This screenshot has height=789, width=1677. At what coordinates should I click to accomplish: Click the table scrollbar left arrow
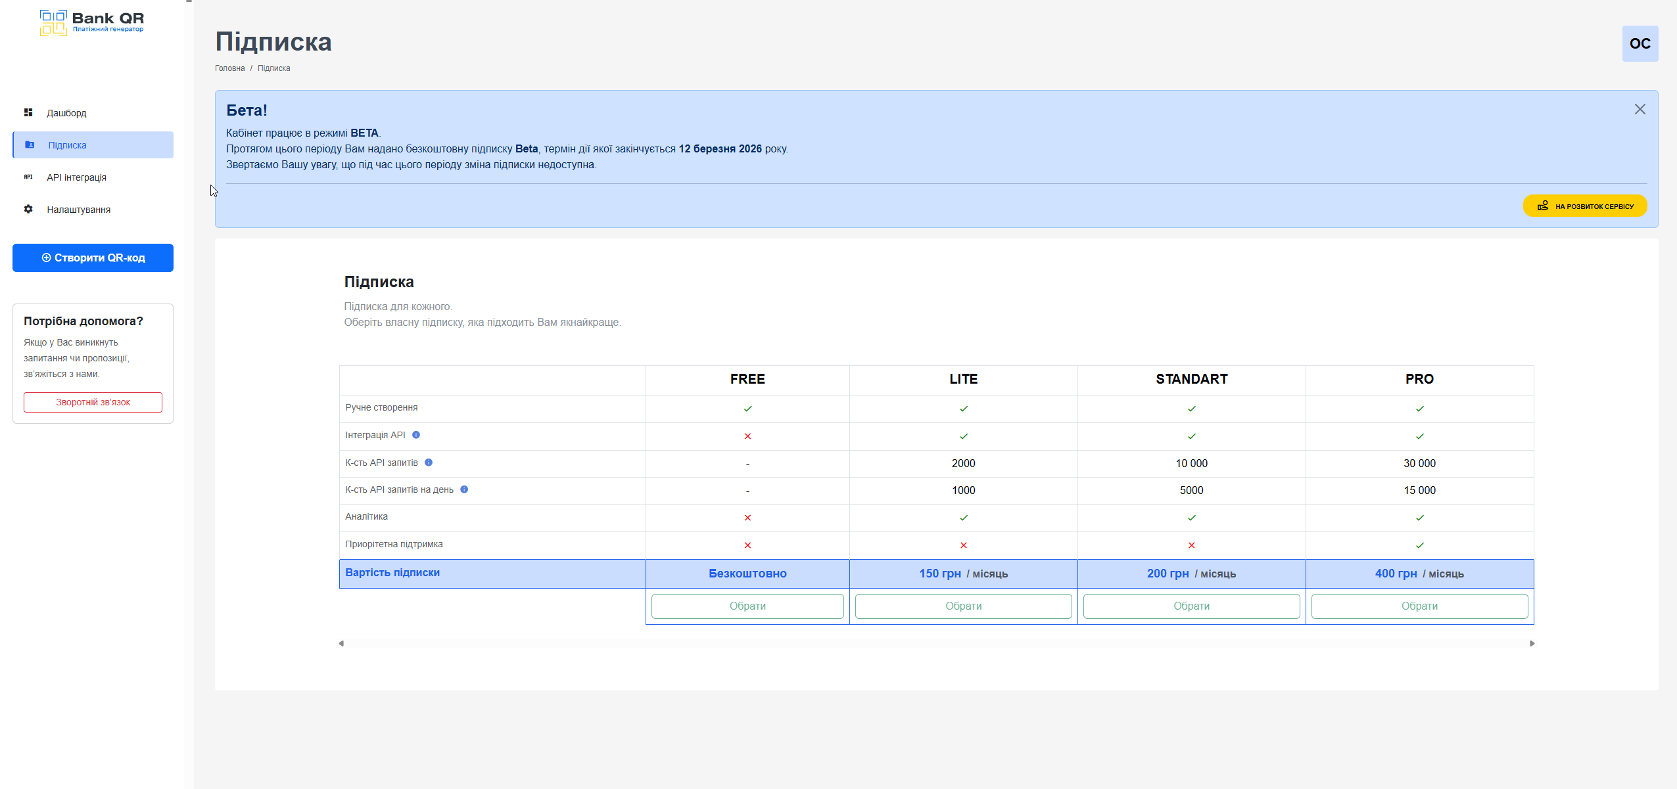(x=341, y=643)
